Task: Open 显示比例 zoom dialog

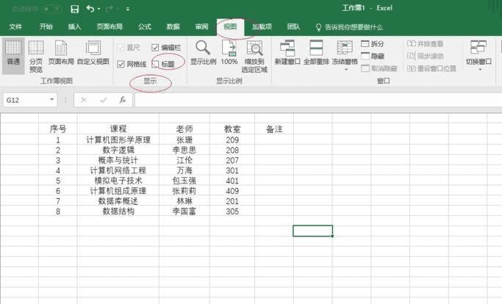Action: tap(203, 52)
